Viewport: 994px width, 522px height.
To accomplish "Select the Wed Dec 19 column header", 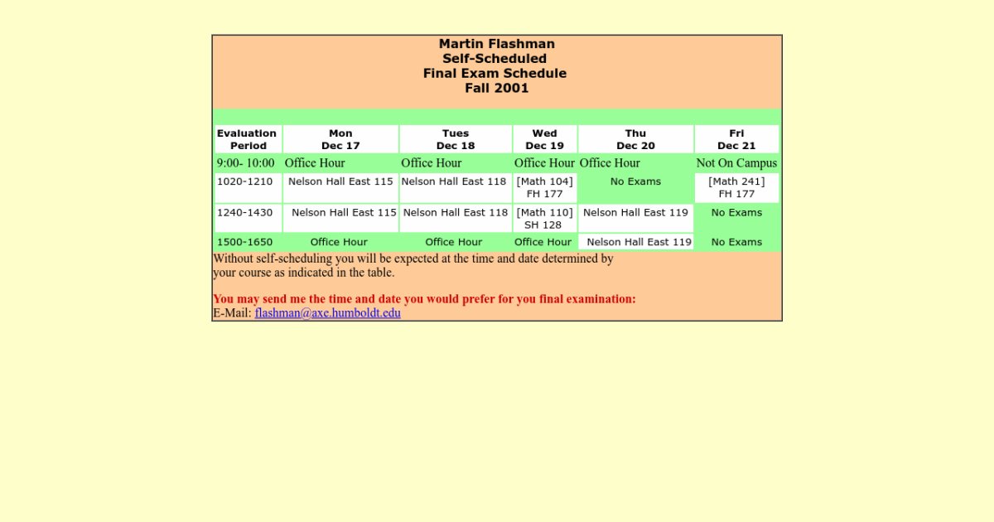I will pos(544,139).
